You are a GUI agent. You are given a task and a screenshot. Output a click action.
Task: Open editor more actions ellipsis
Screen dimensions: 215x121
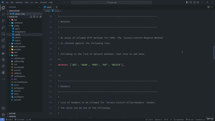212,7
